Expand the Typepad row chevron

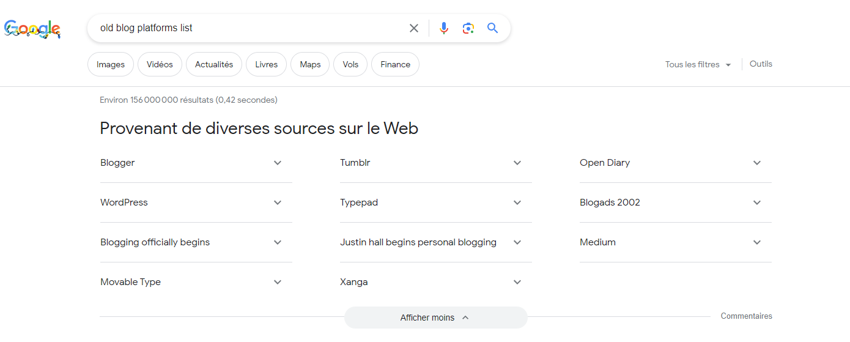(x=517, y=203)
